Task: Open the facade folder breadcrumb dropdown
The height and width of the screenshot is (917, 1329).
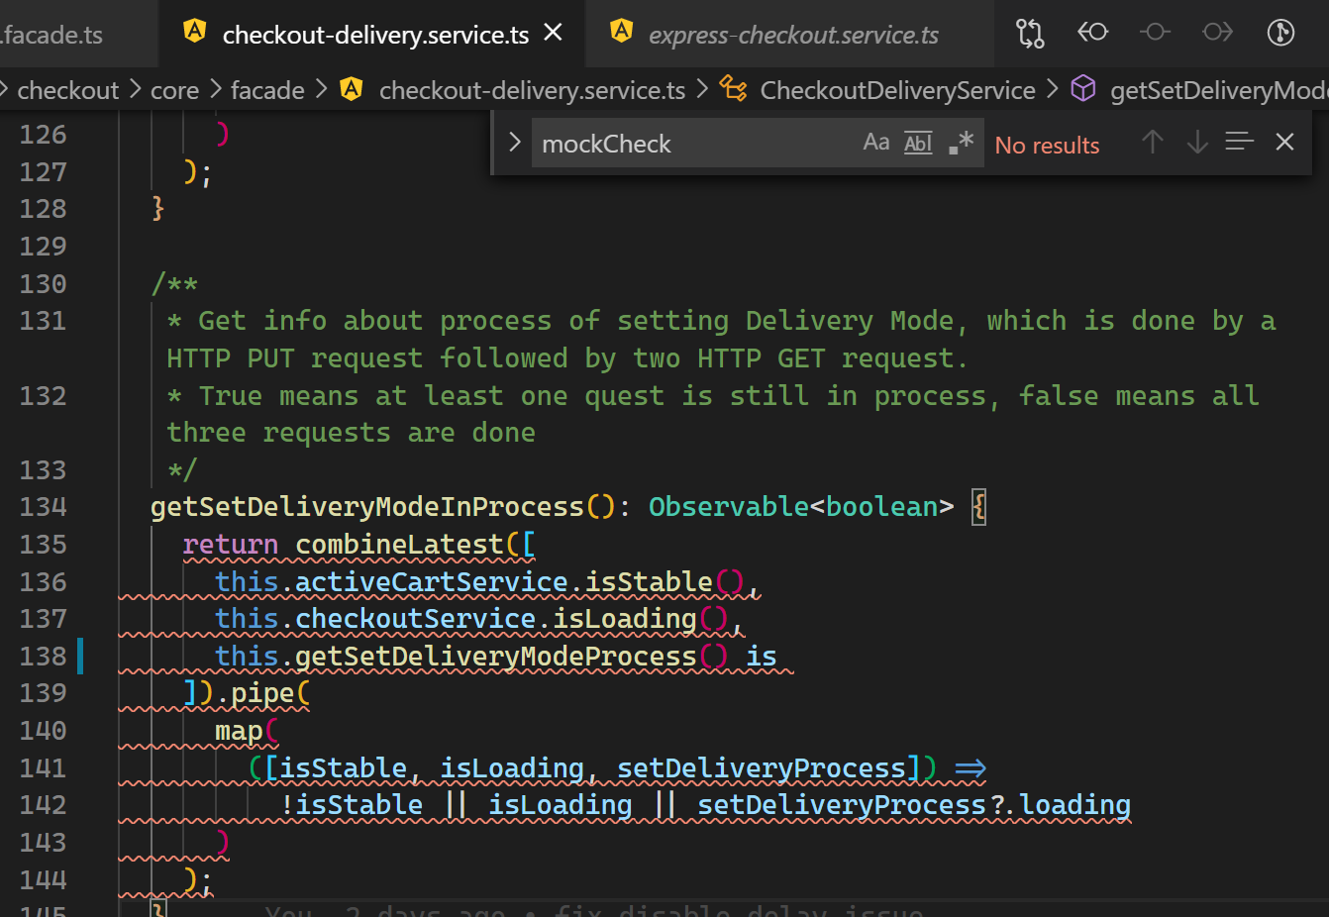Action: tap(266, 89)
